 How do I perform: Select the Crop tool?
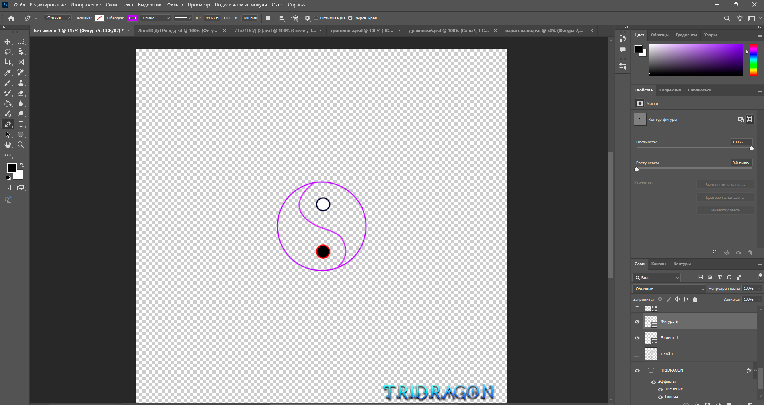[x=8, y=62]
